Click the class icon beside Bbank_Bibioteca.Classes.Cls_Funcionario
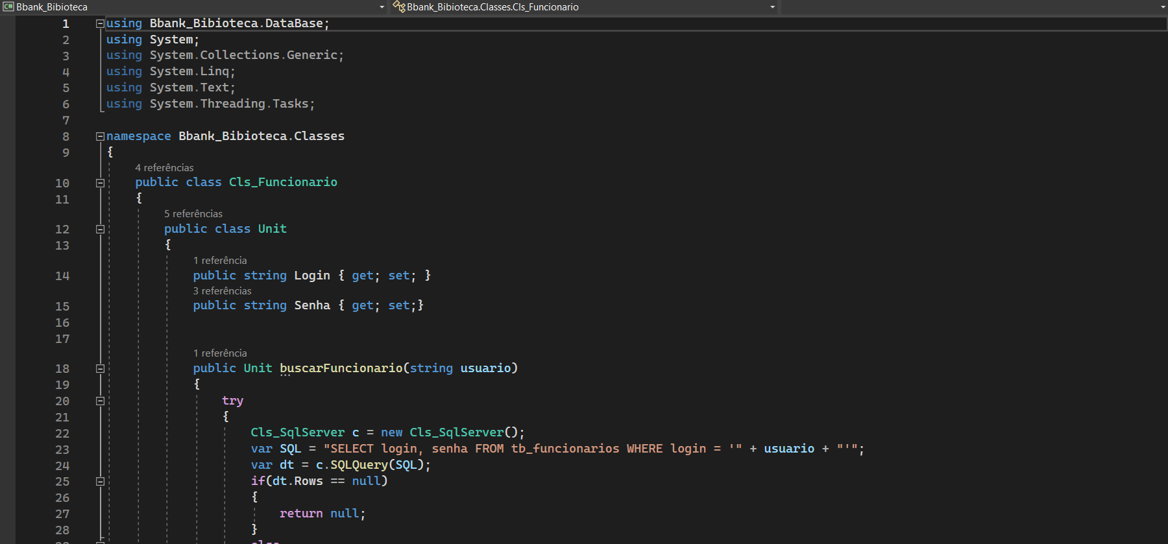The height and width of the screenshot is (544, 1168). coord(399,7)
